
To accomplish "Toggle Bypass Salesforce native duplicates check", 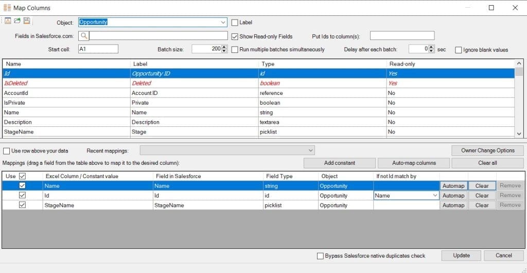I will (x=320, y=256).
